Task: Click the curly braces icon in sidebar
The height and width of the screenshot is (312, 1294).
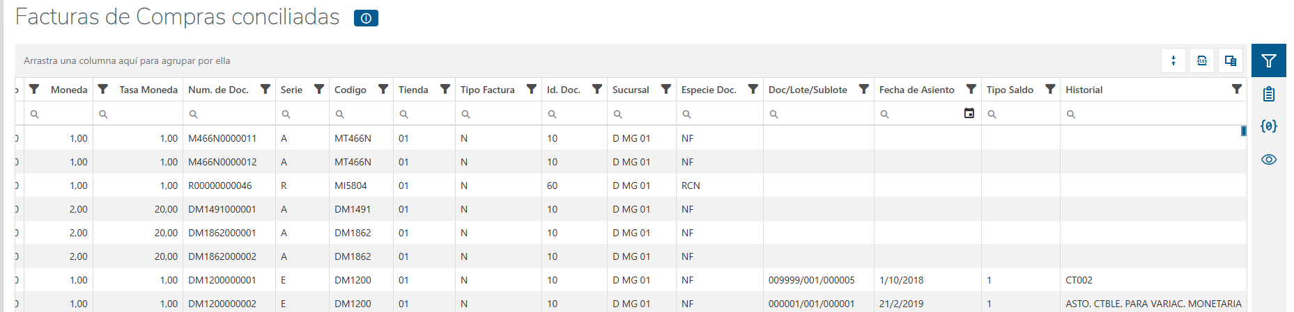Action: [1268, 126]
